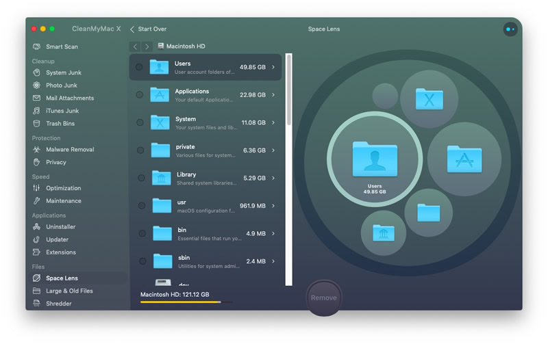Expand the System folder chevron
This screenshot has width=548, height=344.
pos(273,122)
